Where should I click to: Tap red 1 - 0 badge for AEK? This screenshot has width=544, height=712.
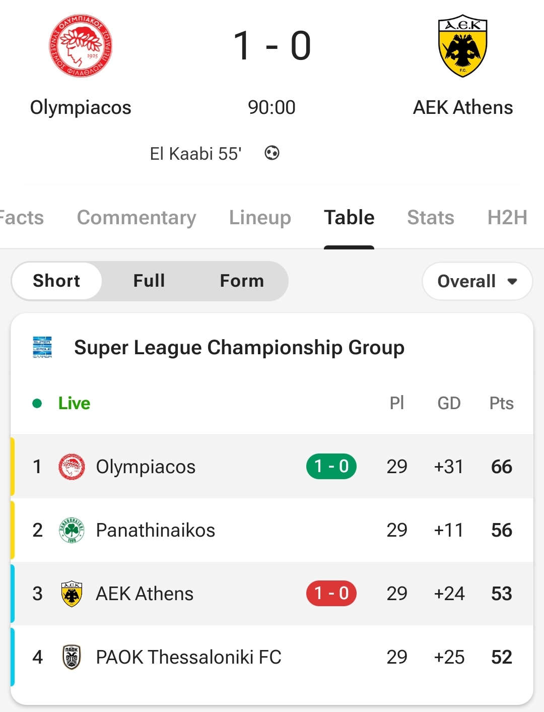pyautogui.click(x=331, y=594)
